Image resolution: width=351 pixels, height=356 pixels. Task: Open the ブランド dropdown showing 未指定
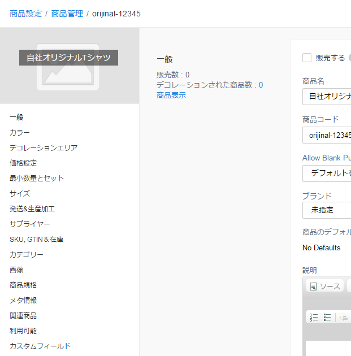327,210
